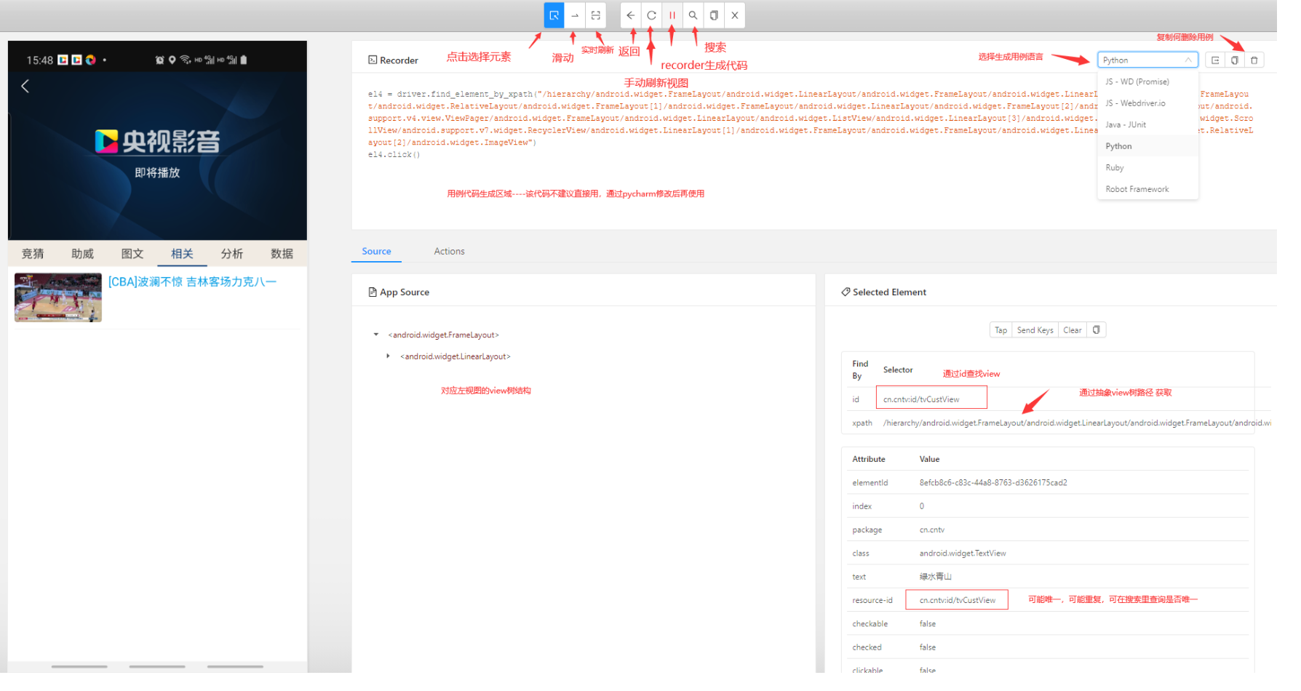Click the Tap button for selected element
The height and width of the screenshot is (691, 1301).
1001,330
